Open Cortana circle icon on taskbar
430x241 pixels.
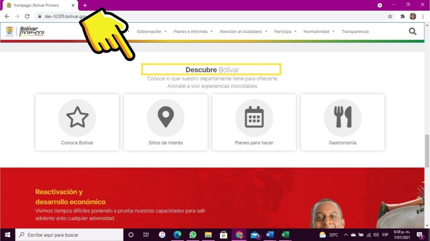coord(131,235)
